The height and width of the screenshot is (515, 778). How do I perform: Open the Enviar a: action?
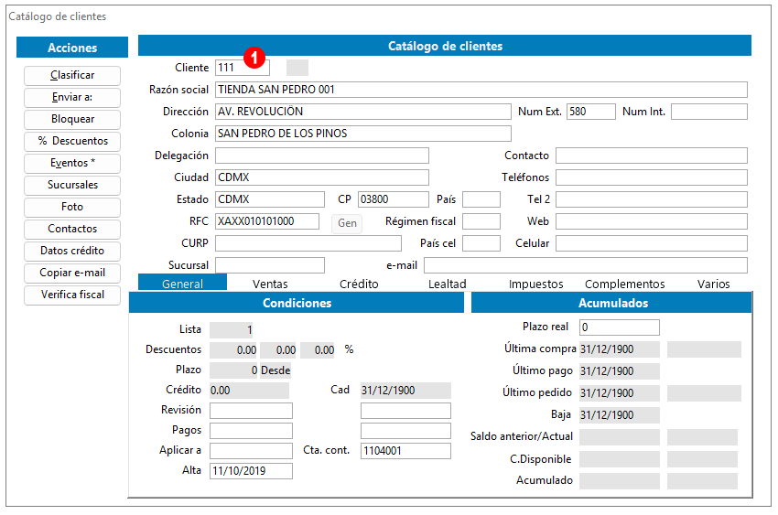pyautogui.click(x=72, y=98)
